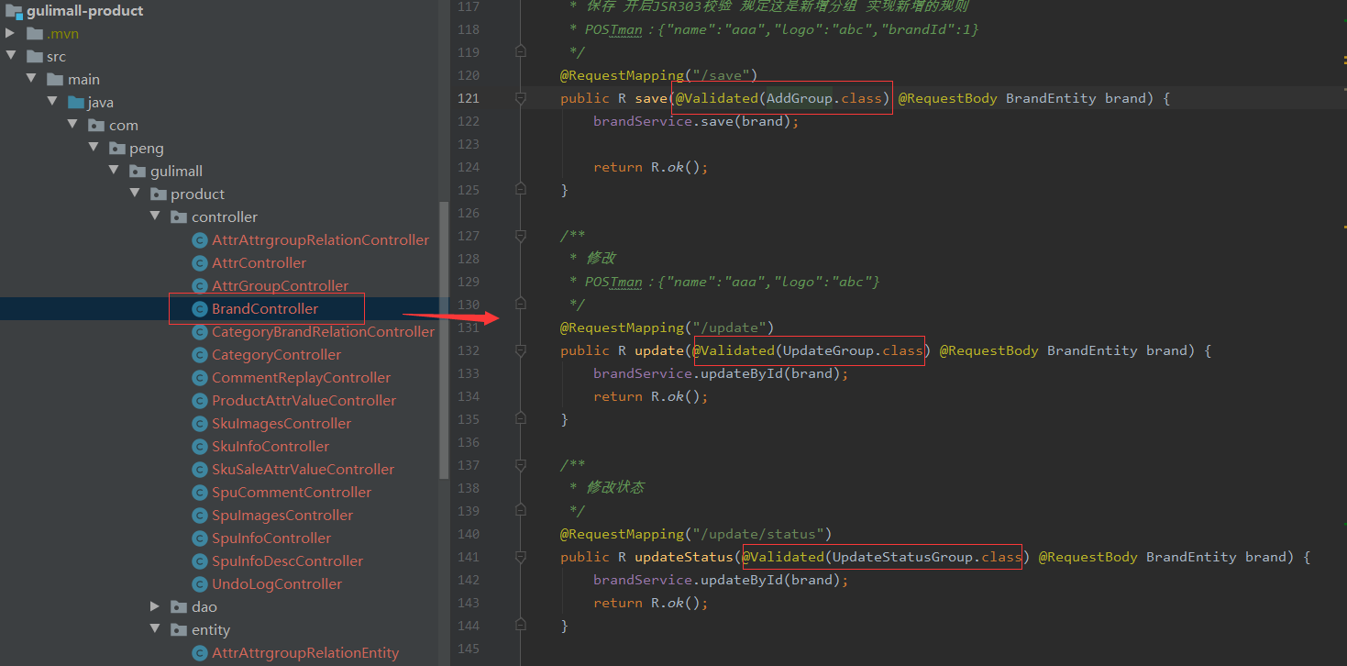This screenshot has width=1347, height=666.
Task: Collapse the entity package arrow
Action: (x=156, y=629)
